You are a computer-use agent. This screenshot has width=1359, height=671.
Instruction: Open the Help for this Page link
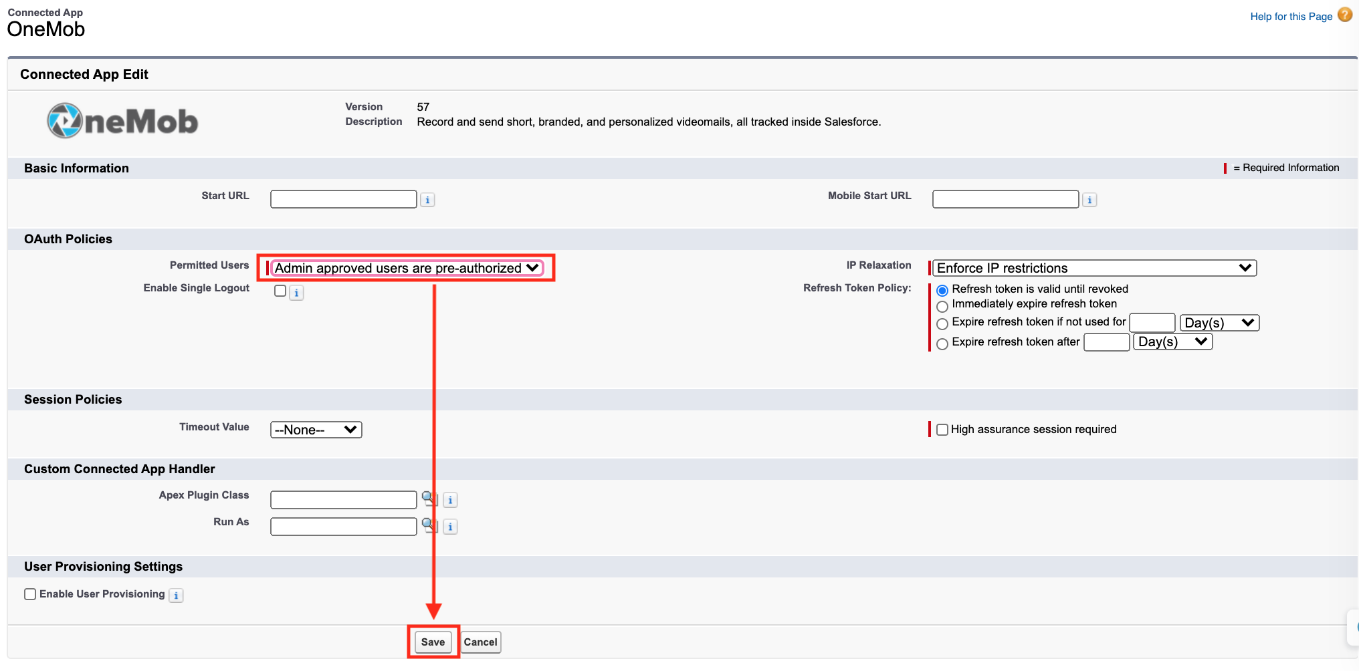coord(1291,16)
